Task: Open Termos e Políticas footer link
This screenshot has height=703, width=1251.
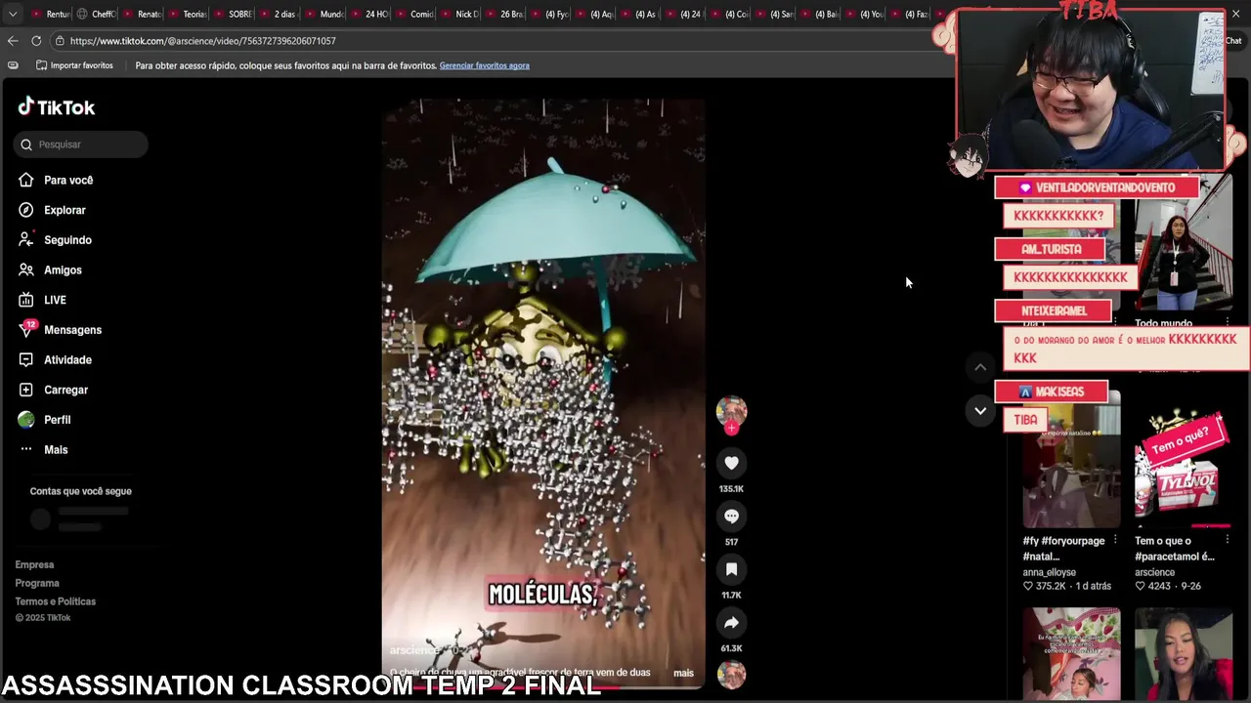Action: [55, 601]
